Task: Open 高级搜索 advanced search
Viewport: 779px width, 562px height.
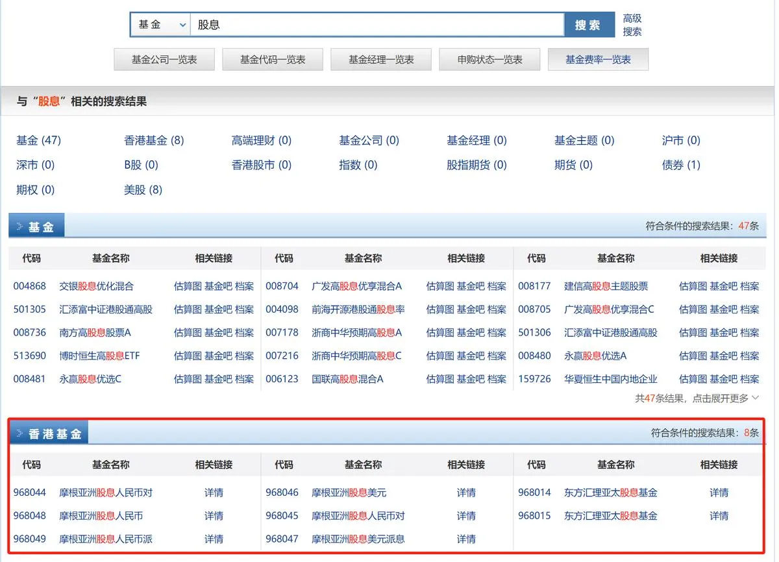Action: click(x=632, y=23)
